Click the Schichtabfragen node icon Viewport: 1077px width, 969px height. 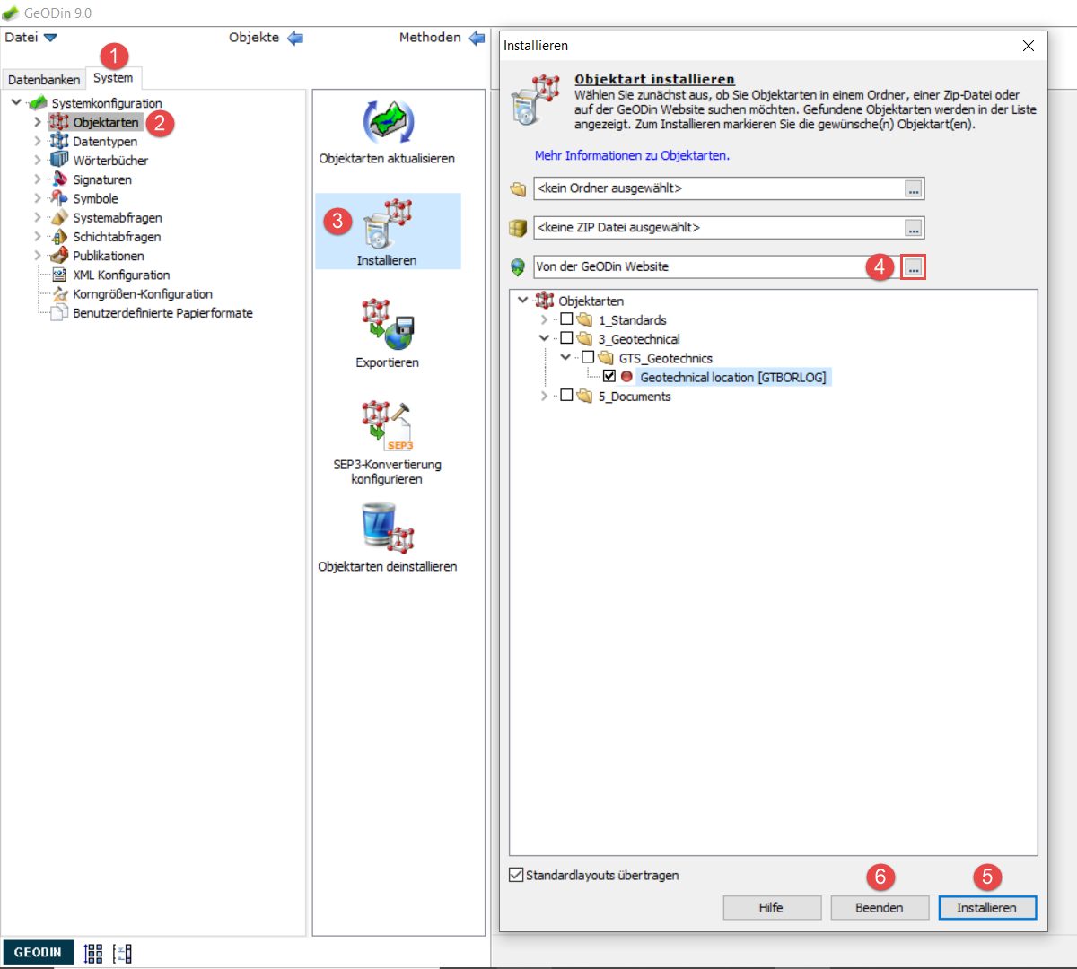tap(59, 237)
